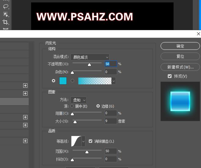Open the cyan-to-transparent gradient editor
Screen dimensions: 201x168
click(95, 81)
